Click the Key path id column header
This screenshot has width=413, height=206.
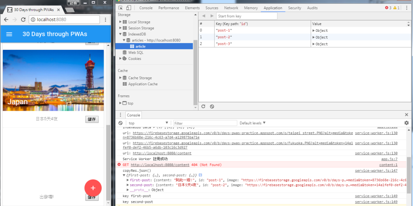263,24
